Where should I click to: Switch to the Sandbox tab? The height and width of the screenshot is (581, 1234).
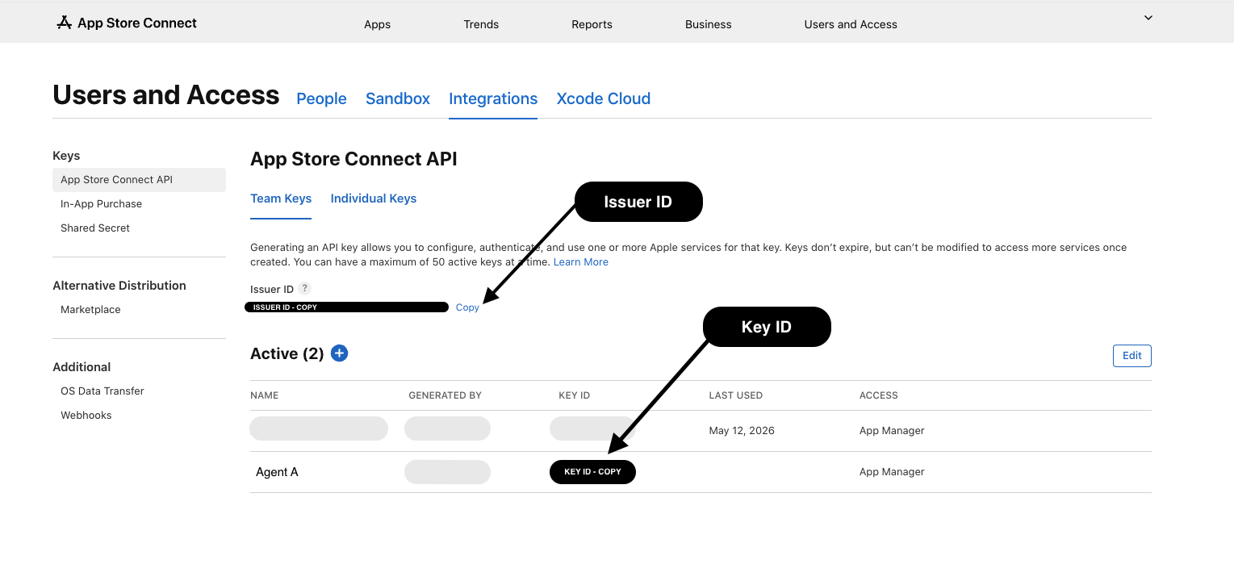(x=398, y=98)
